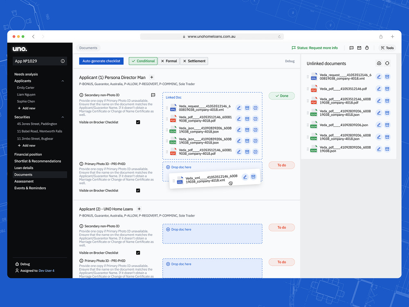
Task: Click To do status for Applicant 1 Primary Photo ID
Action: tap(282, 165)
